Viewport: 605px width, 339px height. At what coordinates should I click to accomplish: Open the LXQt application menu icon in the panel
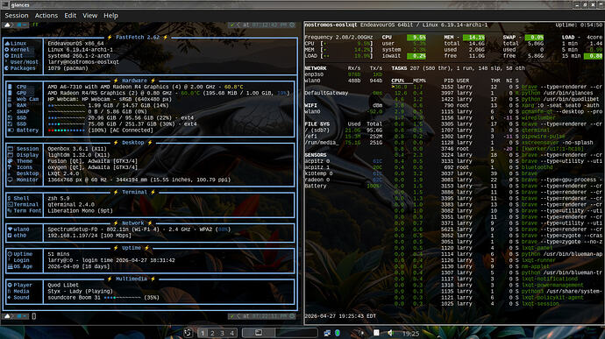coord(188,333)
